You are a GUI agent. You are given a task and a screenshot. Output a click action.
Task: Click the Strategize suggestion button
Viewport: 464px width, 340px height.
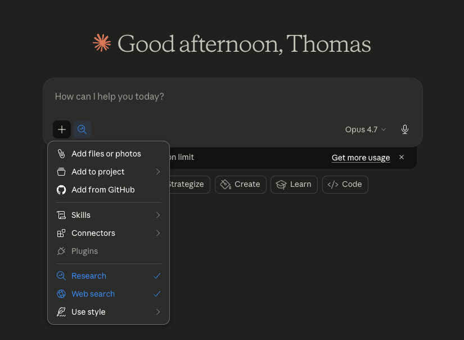[x=190, y=185]
